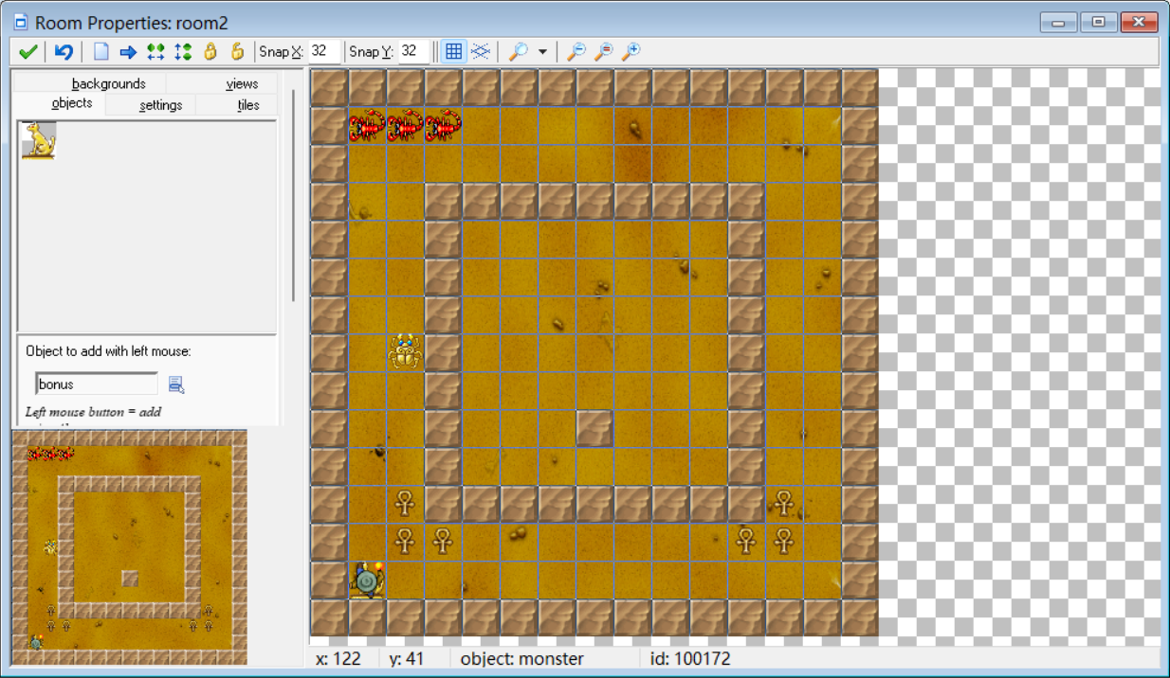Click the 'Snap X:' label
Image resolution: width=1170 pixels, height=678 pixels.
[x=280, y=52]
